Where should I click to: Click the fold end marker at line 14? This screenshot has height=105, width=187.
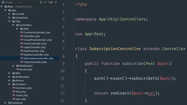(74, 101)
